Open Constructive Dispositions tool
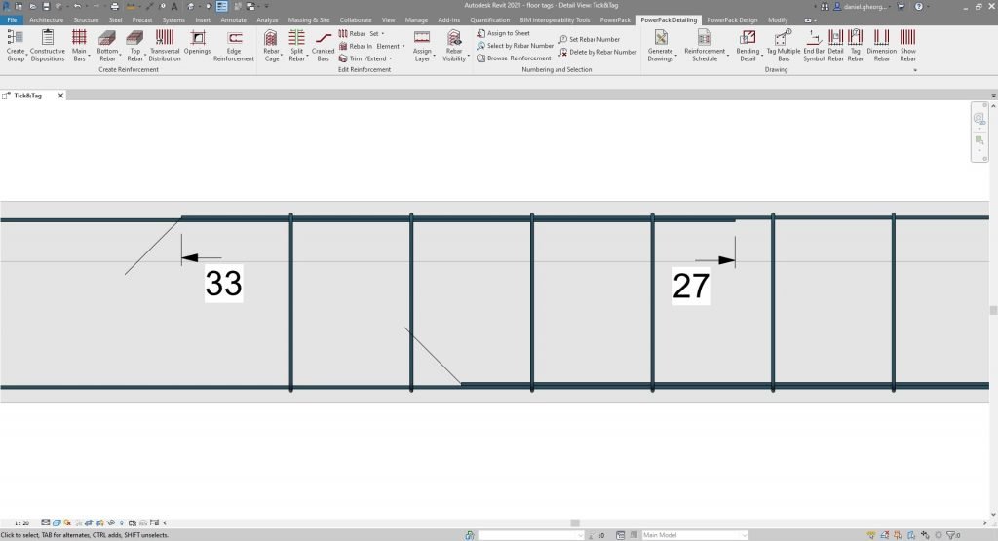 pyautogui.click(x=47, y=45)
